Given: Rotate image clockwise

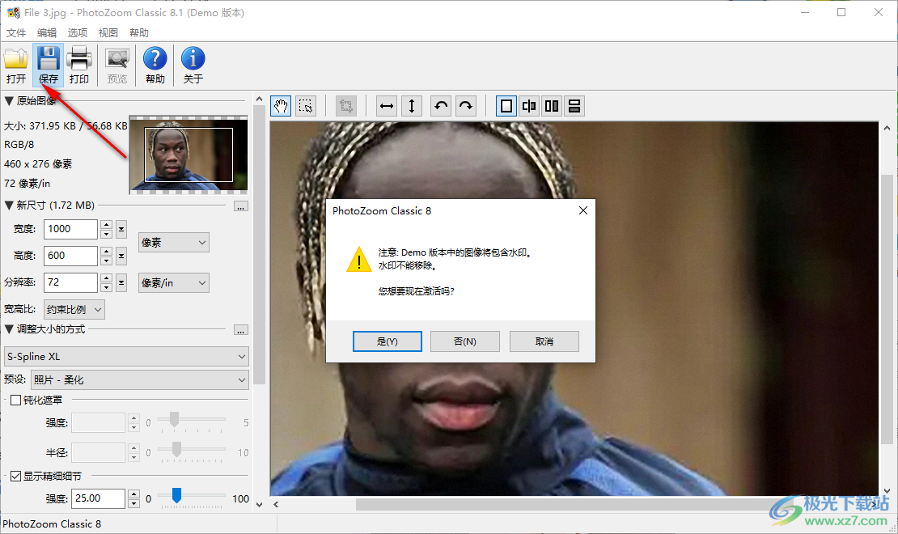Looking at the screenshot, I should 466,106.
